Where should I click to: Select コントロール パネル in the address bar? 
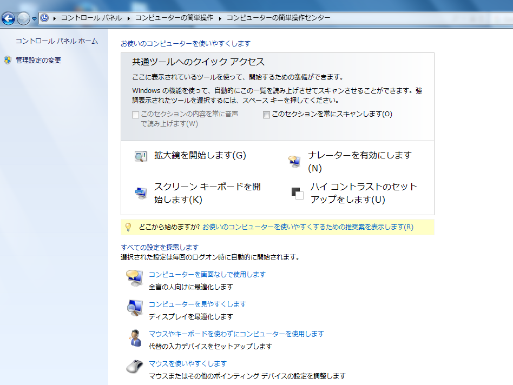[x=91, y=18]
